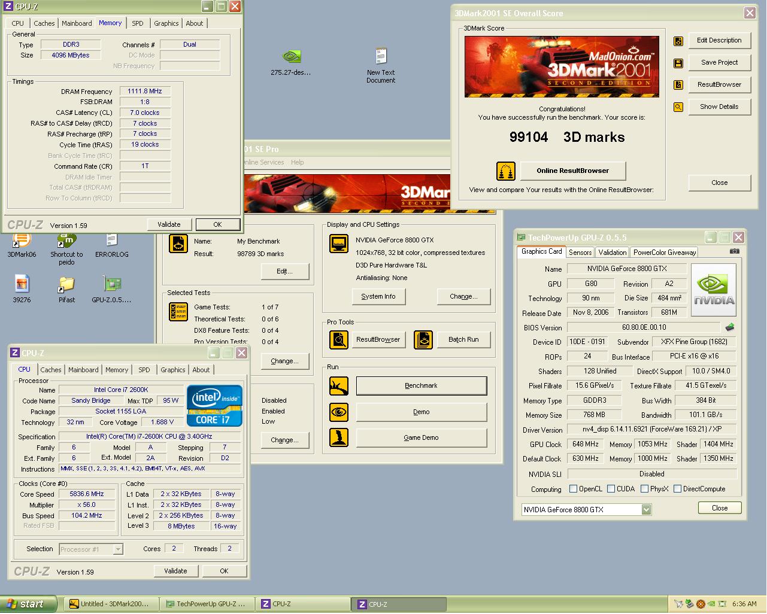
Task: Click the system tray clock
Action: [x=744, y=604]
